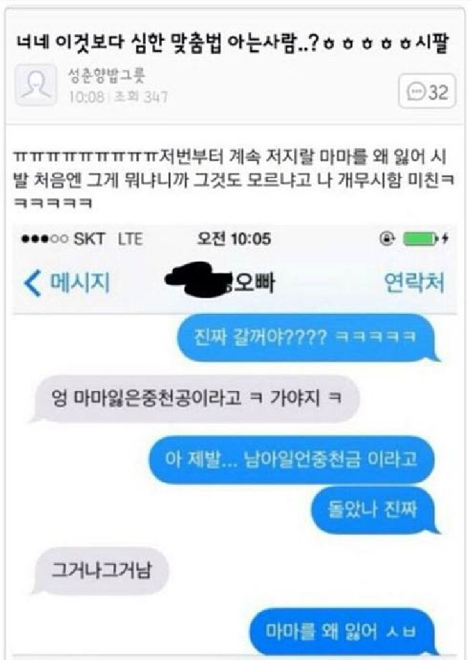Open the 32 comments bubble
This screenshot has height=660, width=471.
coord(427,91)
